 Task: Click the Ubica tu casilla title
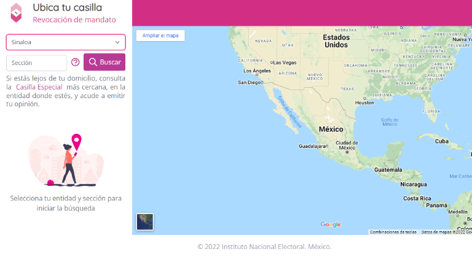(x=68, y=7)
